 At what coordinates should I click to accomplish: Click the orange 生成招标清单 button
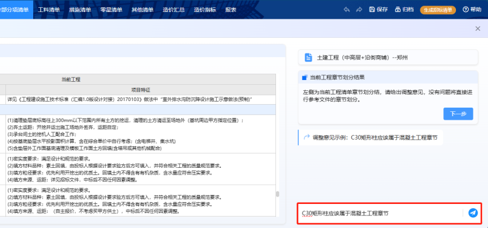[x=438, y=10]
